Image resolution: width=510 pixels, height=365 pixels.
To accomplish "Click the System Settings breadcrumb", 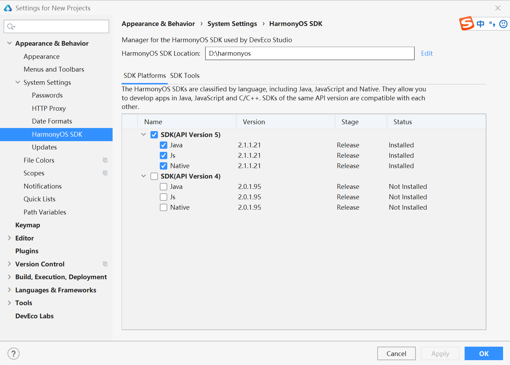I will tap(232, 24).
